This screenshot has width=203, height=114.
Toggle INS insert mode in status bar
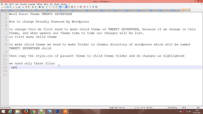coord(198,108)
